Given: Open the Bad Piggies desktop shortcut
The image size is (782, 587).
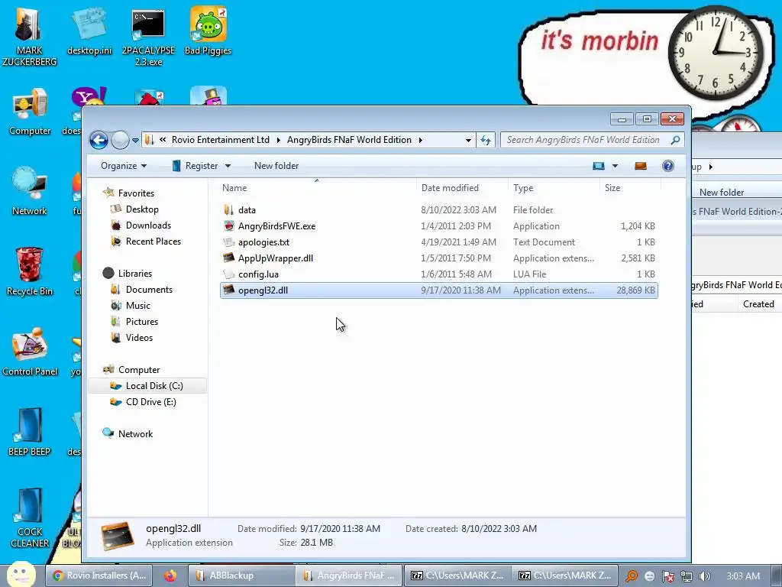Looking at the screenshot, I should pyautogui.click(x=208, y=31).
